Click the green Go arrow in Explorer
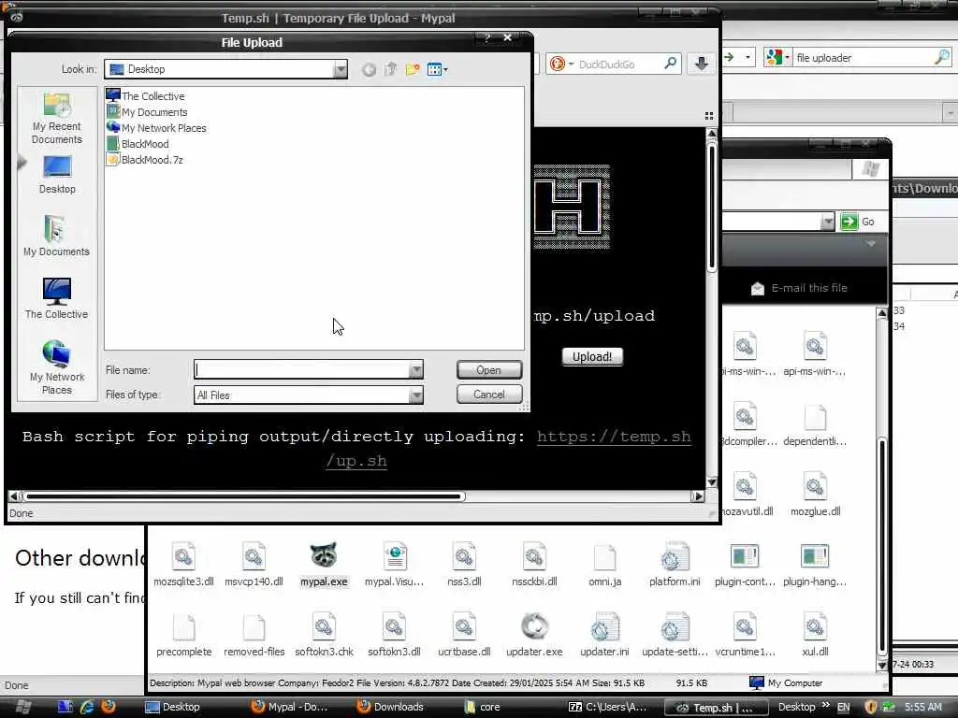 point(849,222)
